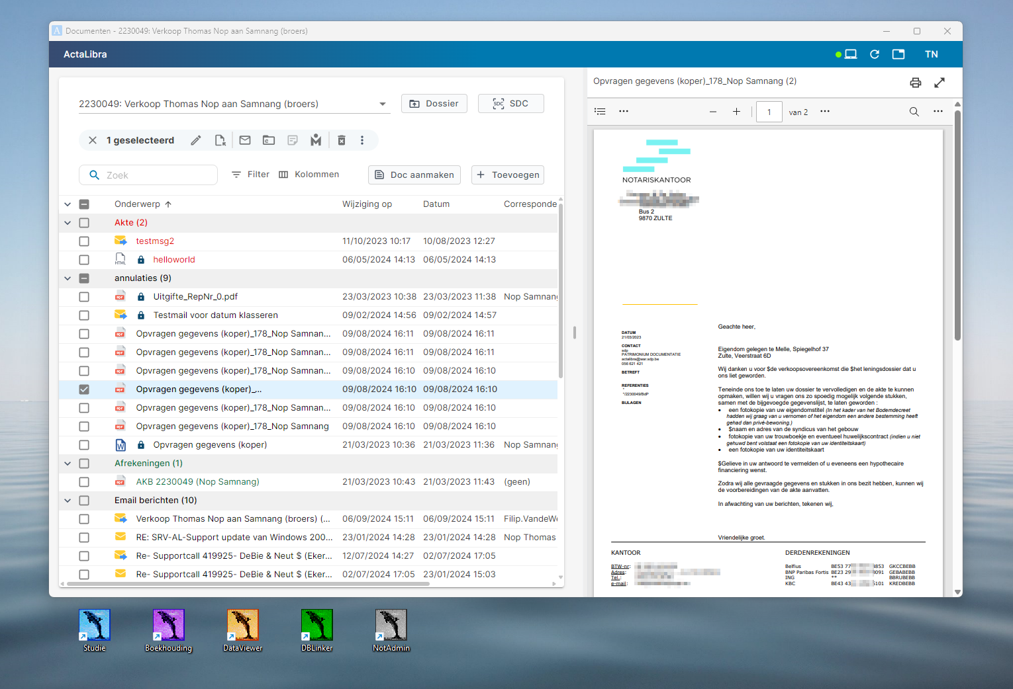Open the dossier selection dropdown arrow
Screen dimensions: 1013x689
pyautogui.click(x=383, y=104)
